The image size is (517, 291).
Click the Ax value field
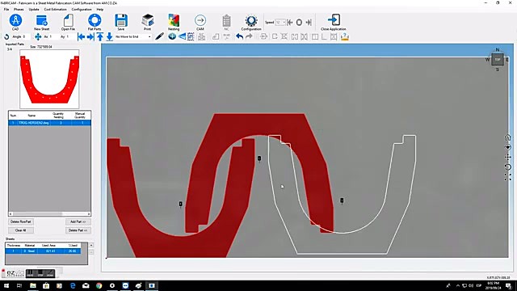pos(53,36)
